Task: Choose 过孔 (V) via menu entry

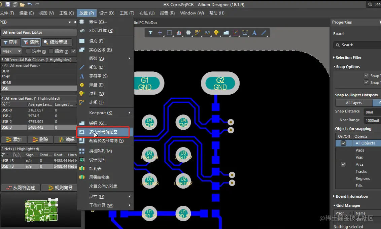Action: (x=105, y=93)
